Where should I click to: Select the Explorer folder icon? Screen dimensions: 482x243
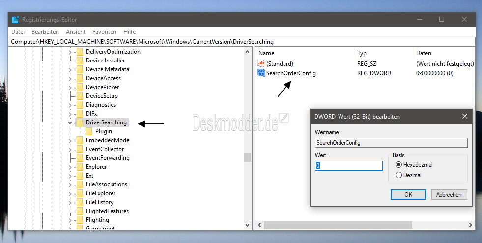80,167
